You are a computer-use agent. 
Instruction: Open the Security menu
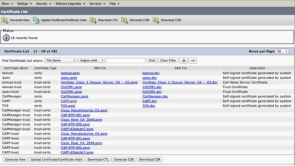pyautogui.click(x=43, y=4)
